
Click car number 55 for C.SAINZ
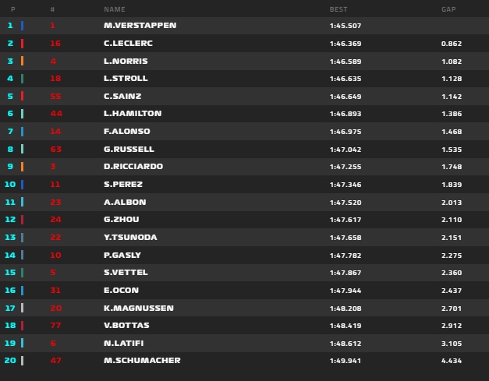tap(56, 97)
